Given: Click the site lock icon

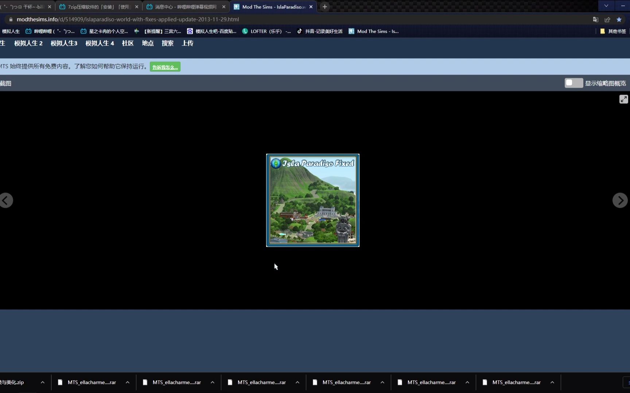Looking at the screenshot, I should point(11,19).
